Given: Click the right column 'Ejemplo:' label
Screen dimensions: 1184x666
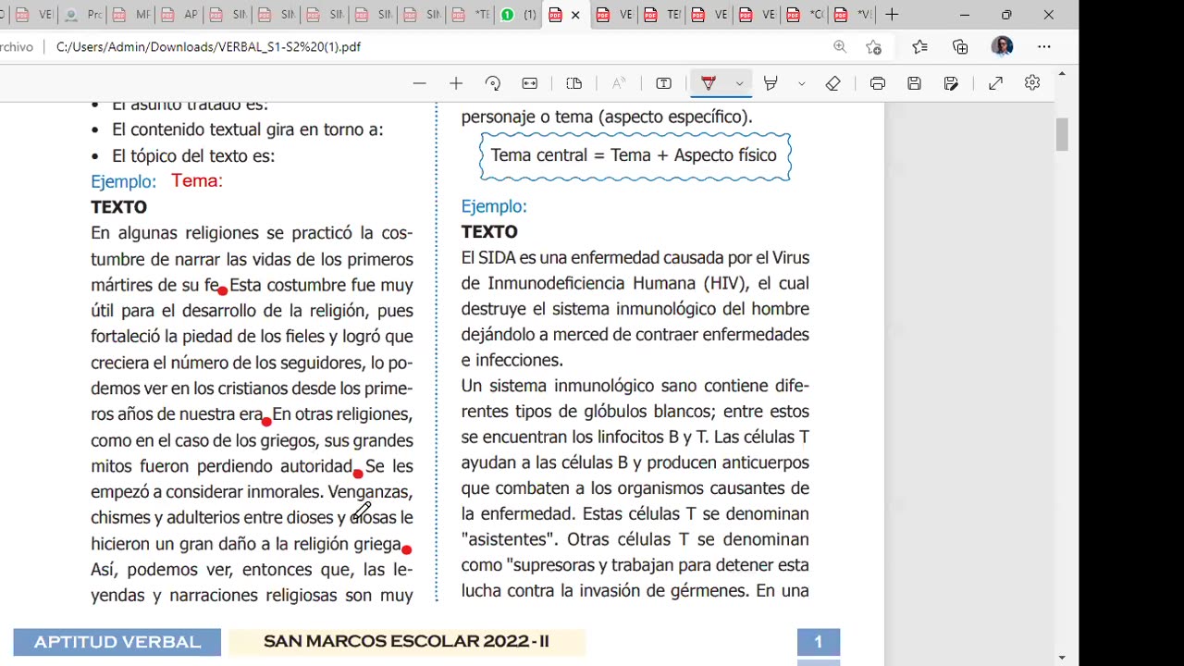Looking at the screenshot, I should pos(494,206).
